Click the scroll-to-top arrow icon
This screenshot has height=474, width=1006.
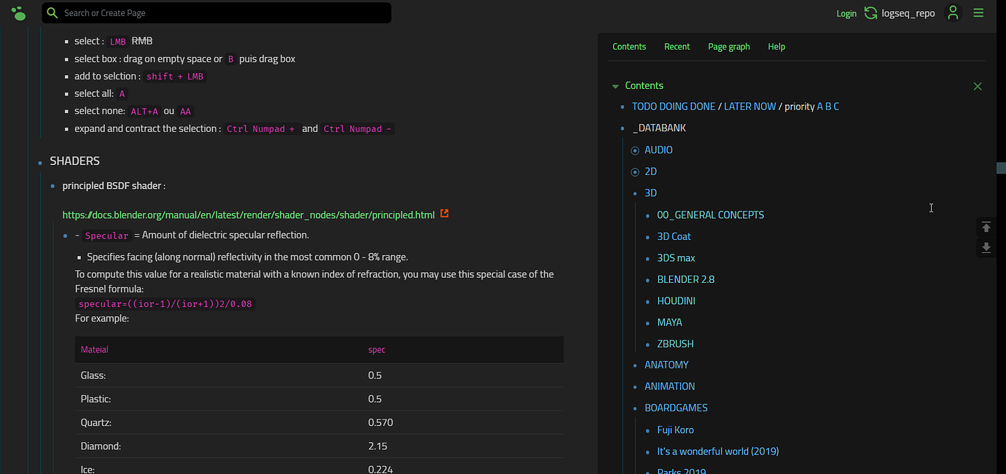tap(986, 227)
